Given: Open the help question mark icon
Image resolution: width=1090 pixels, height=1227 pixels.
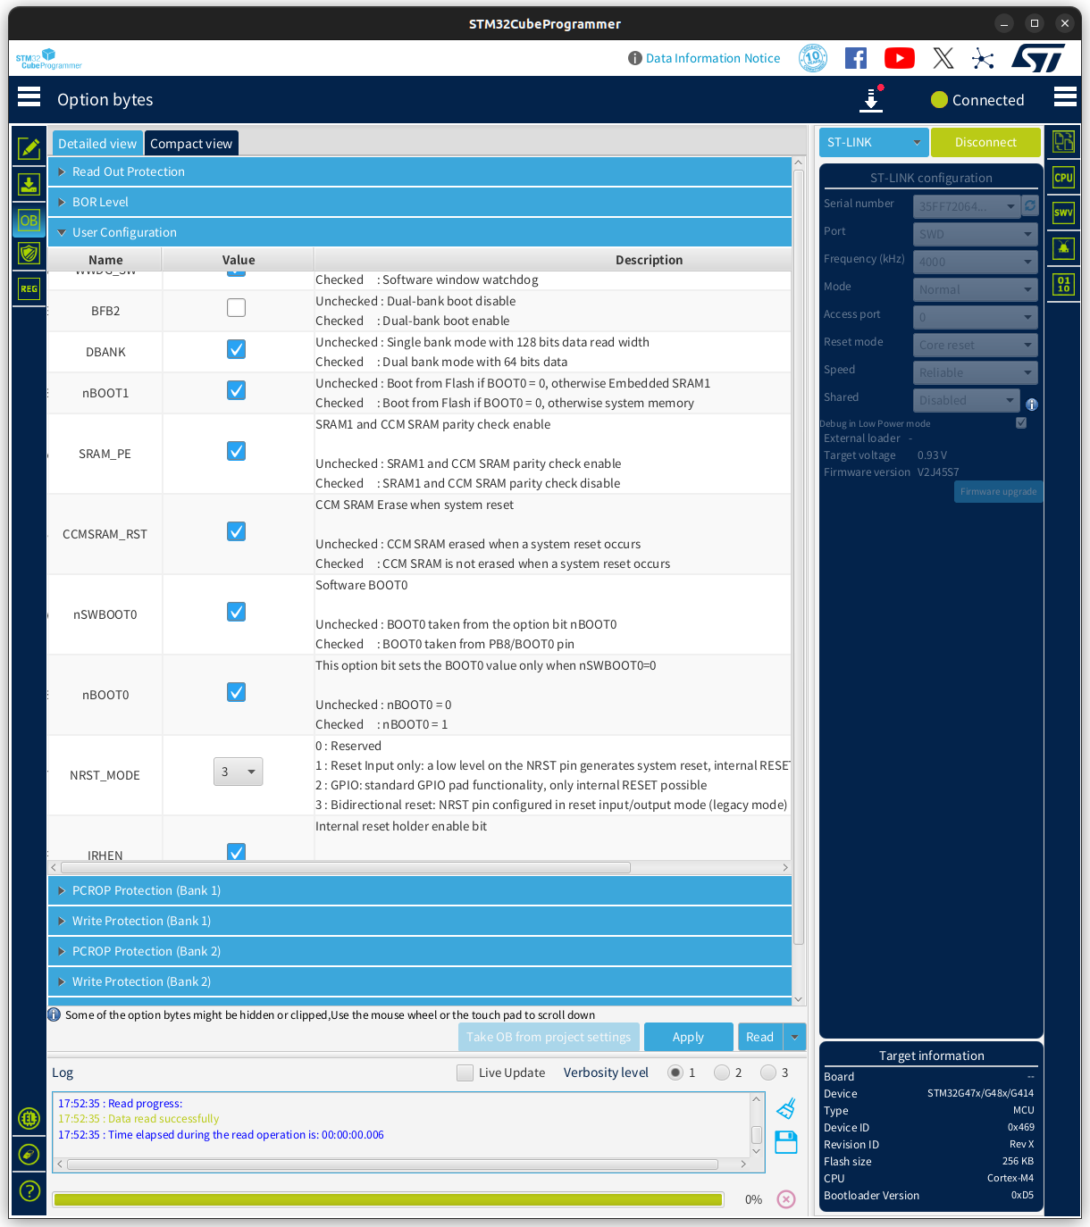Looking at the screenshot, I should pyautogui.click(x=29, y=1191).
